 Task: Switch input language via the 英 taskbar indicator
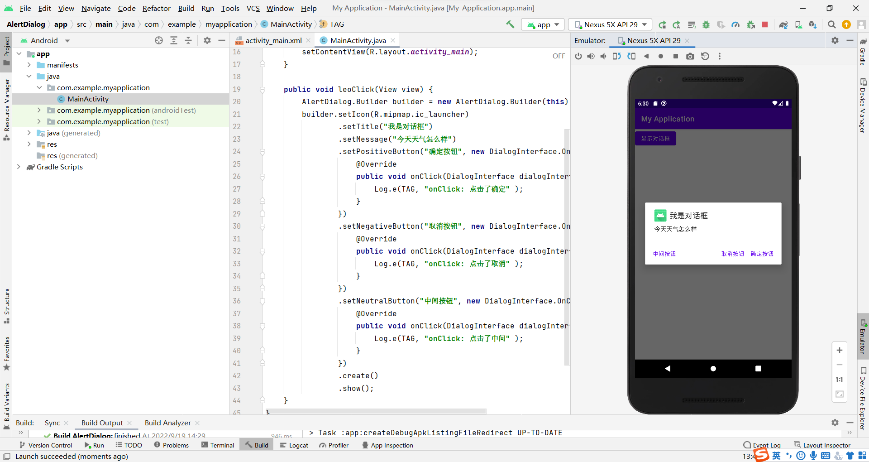[777, 456]
